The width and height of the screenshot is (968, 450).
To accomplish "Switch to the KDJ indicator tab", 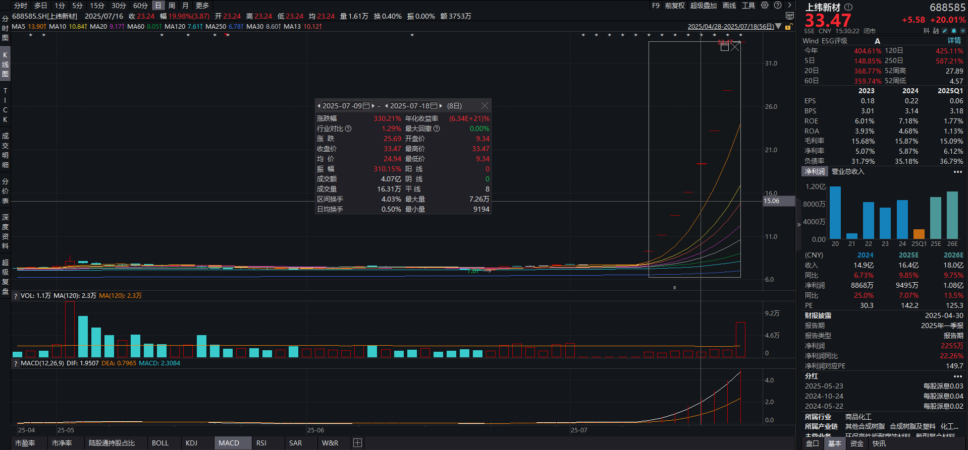I will [192, 443].
